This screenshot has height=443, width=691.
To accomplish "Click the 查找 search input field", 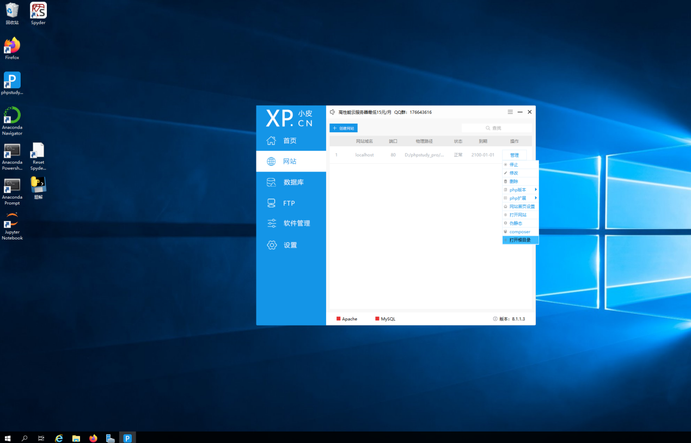I will pyautogui.click(x=497, y=128).
